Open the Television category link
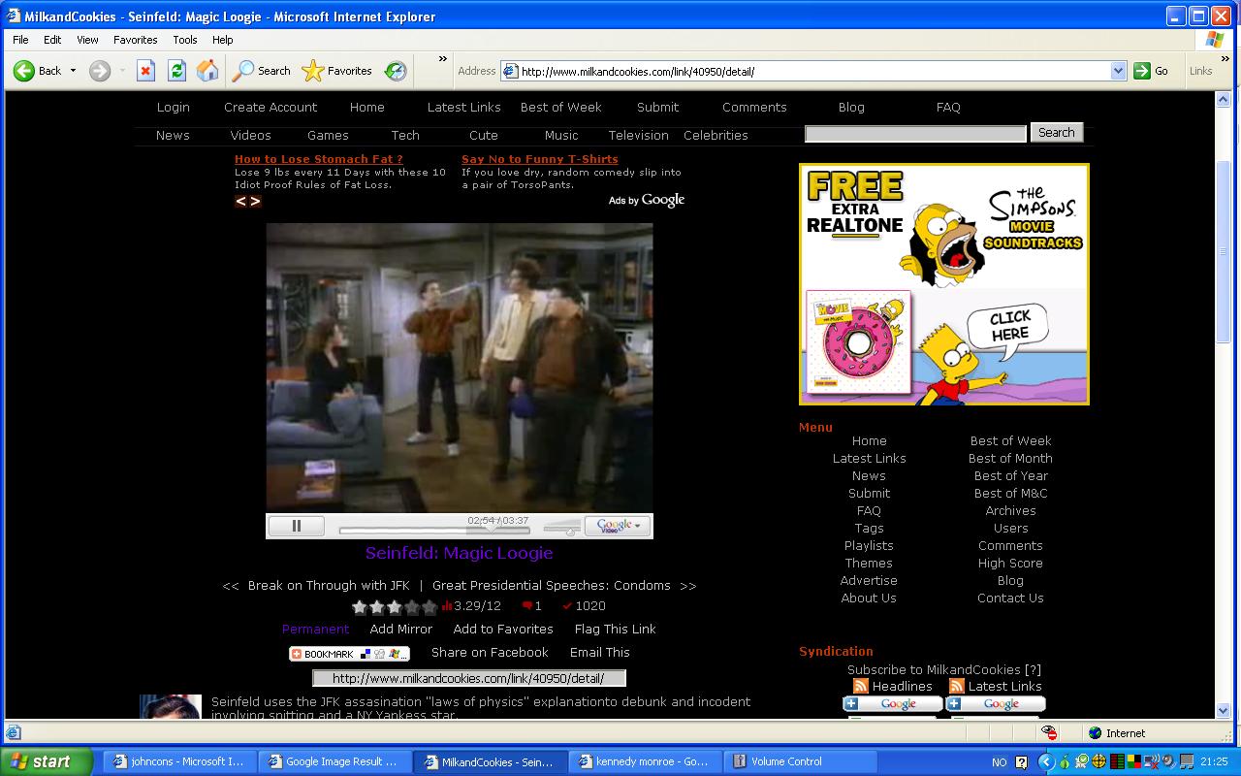This screenshot has height=776, width=1241. pos(638,136)
